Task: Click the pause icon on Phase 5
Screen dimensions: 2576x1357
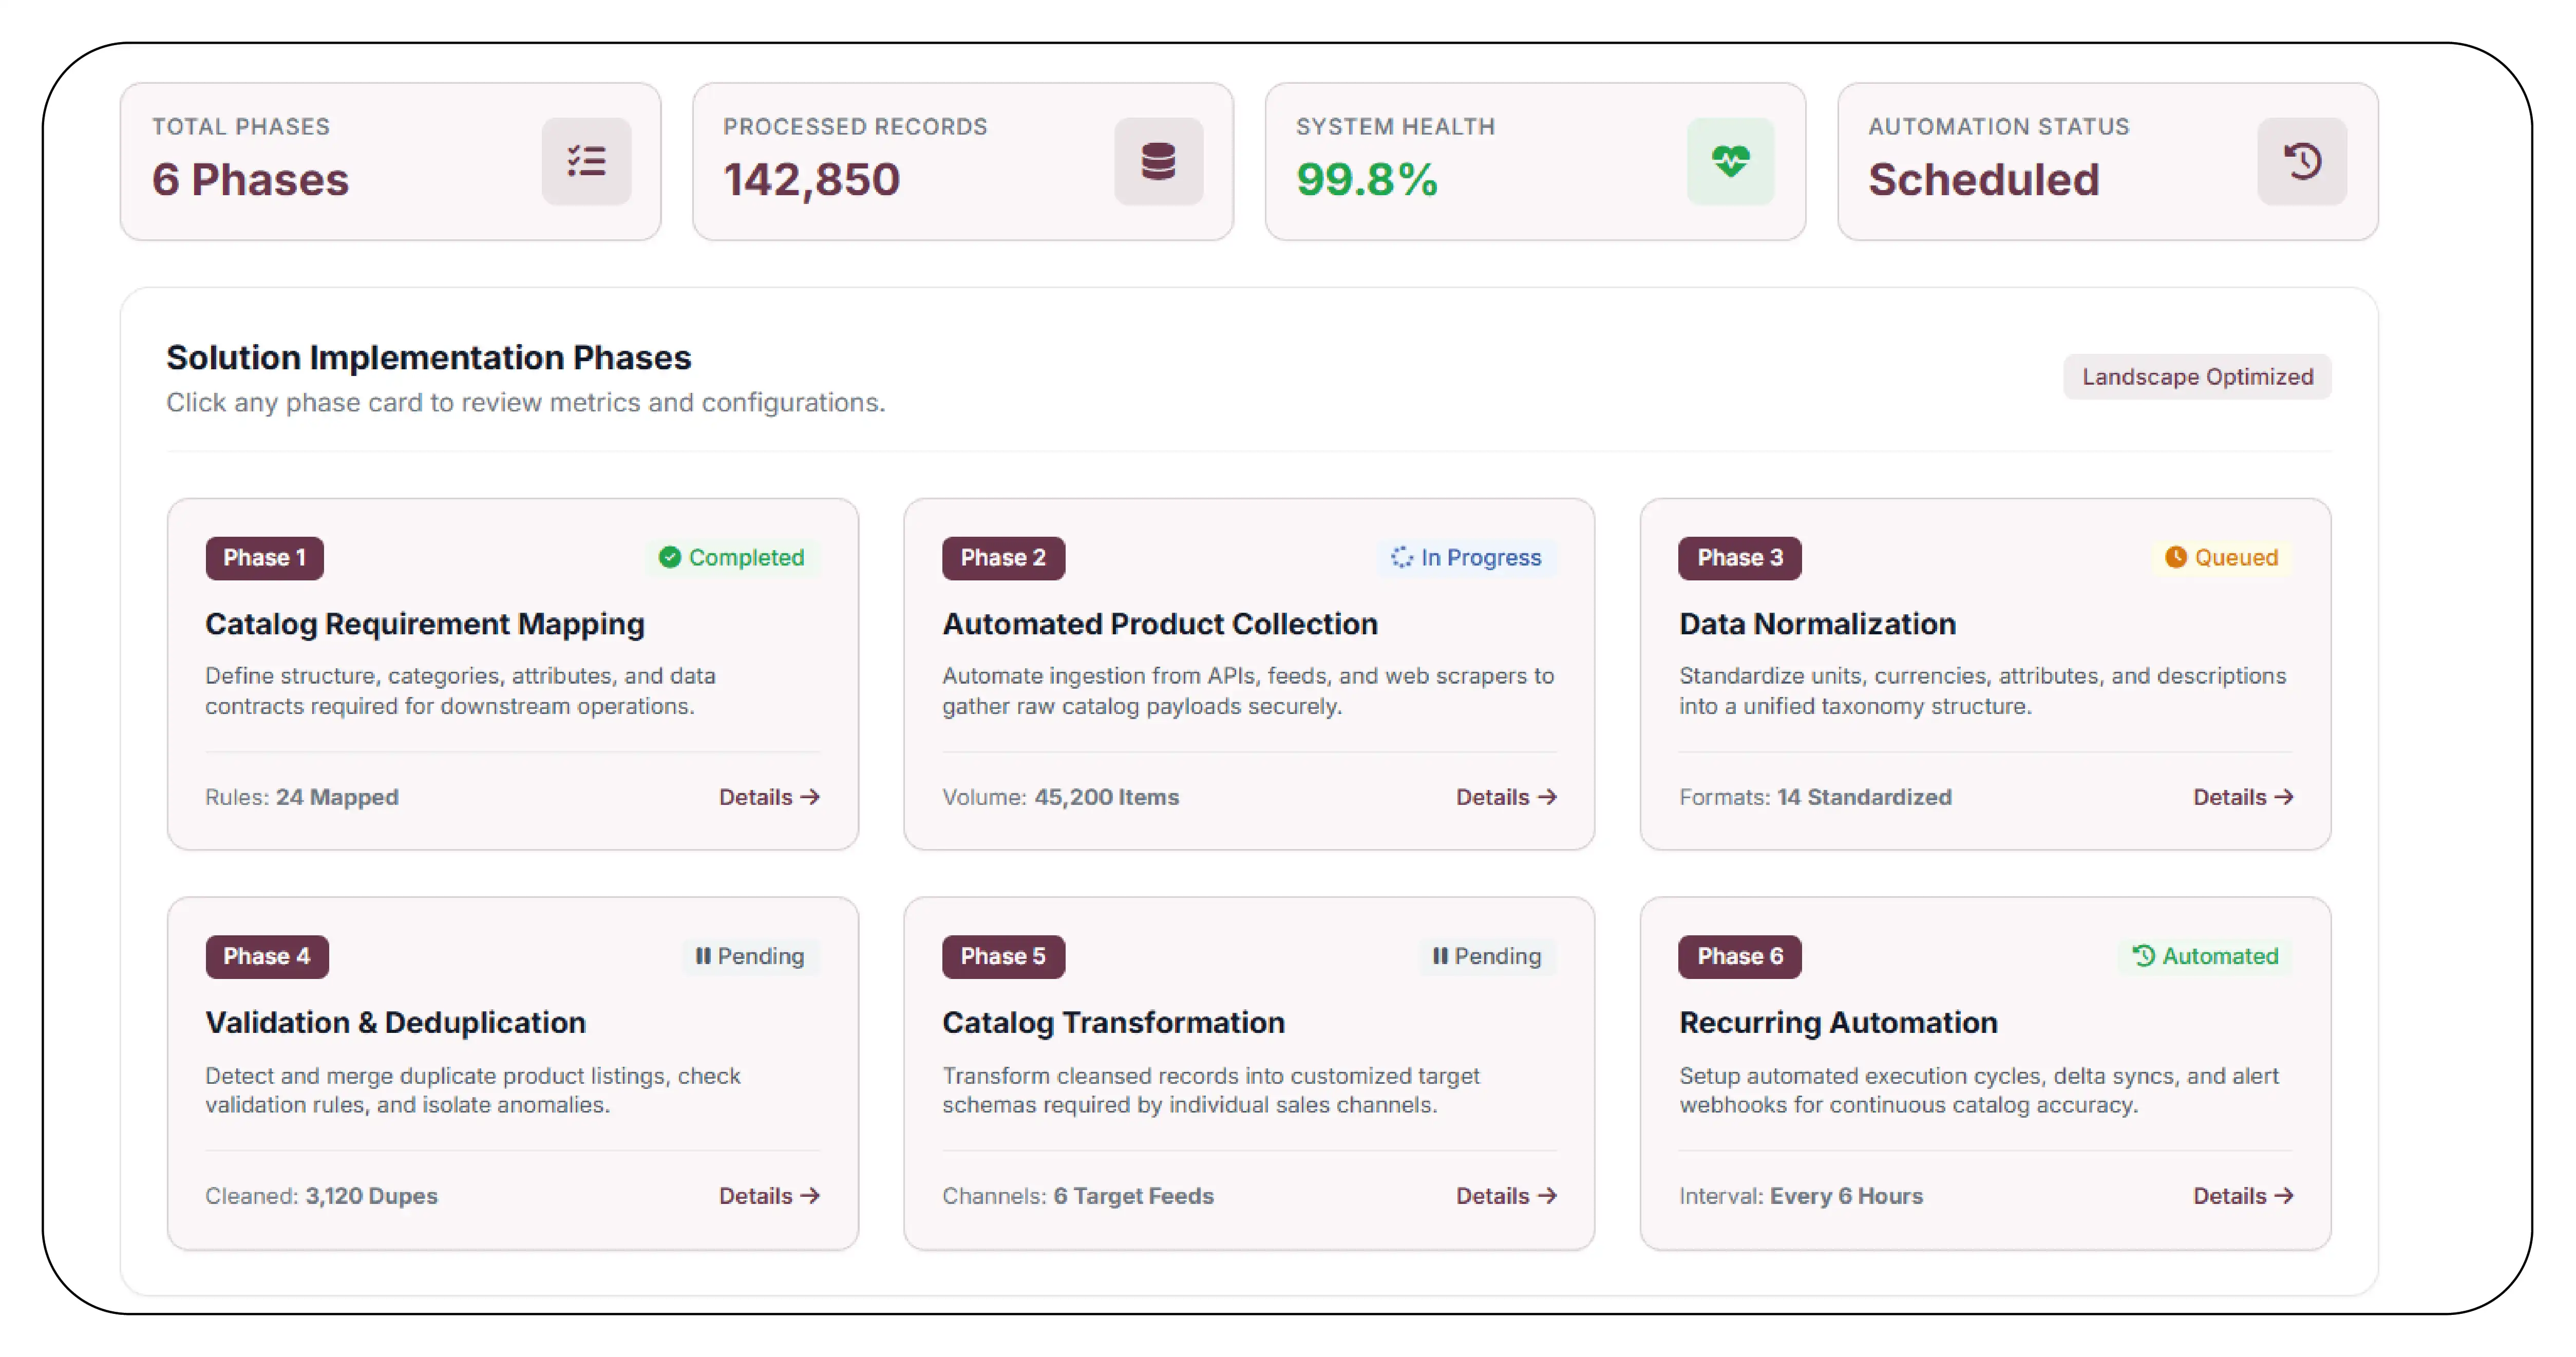Action: tap(1440, 956)
